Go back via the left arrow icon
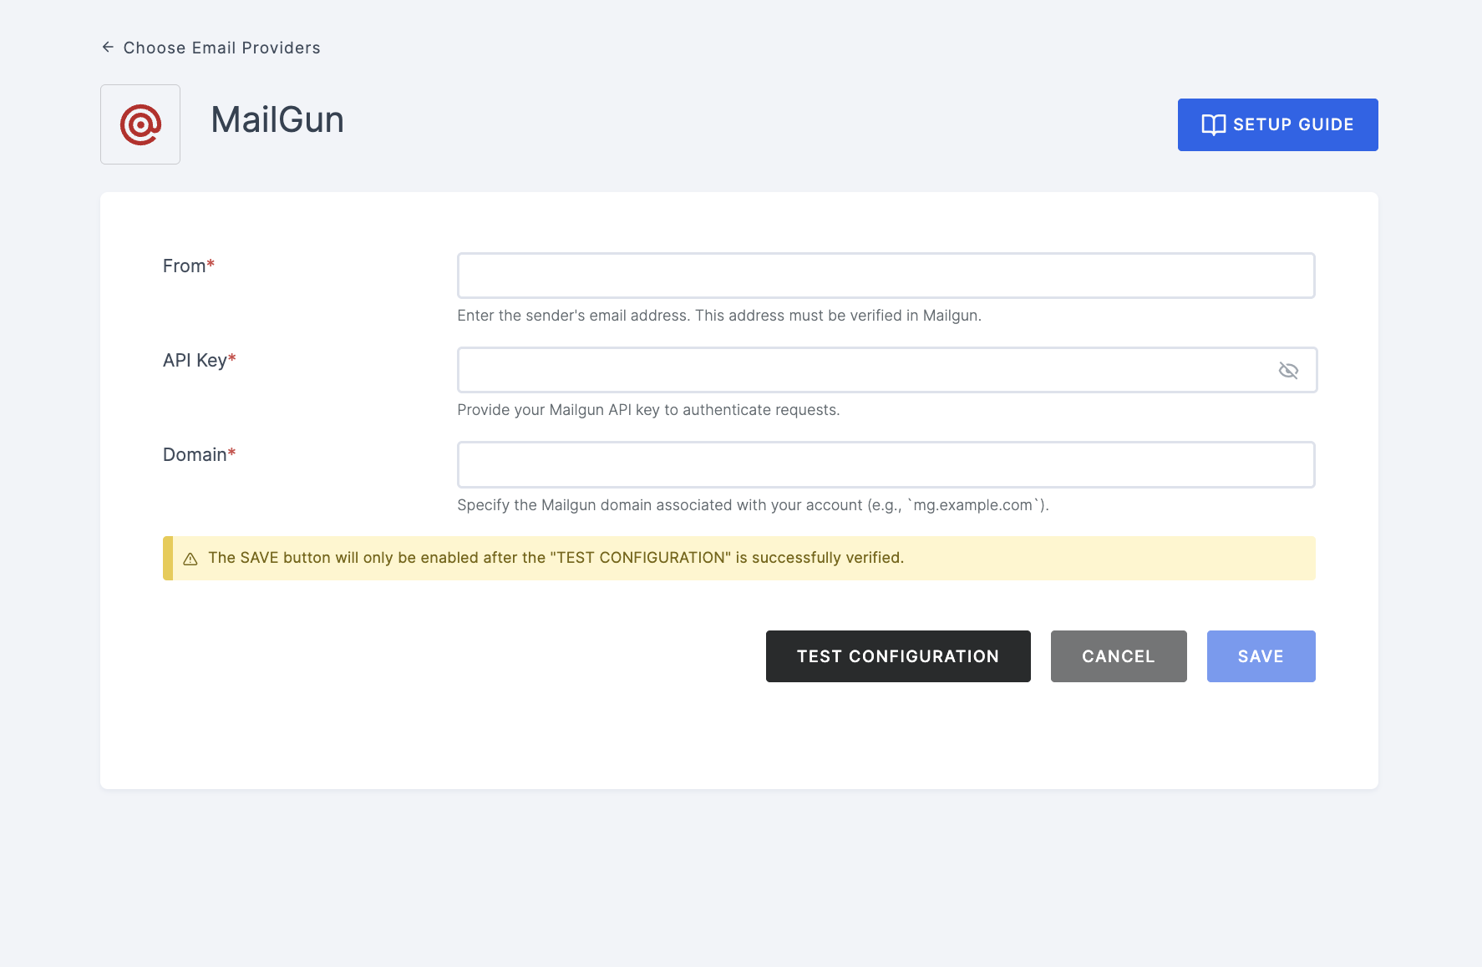 click(x=108, y=48)
